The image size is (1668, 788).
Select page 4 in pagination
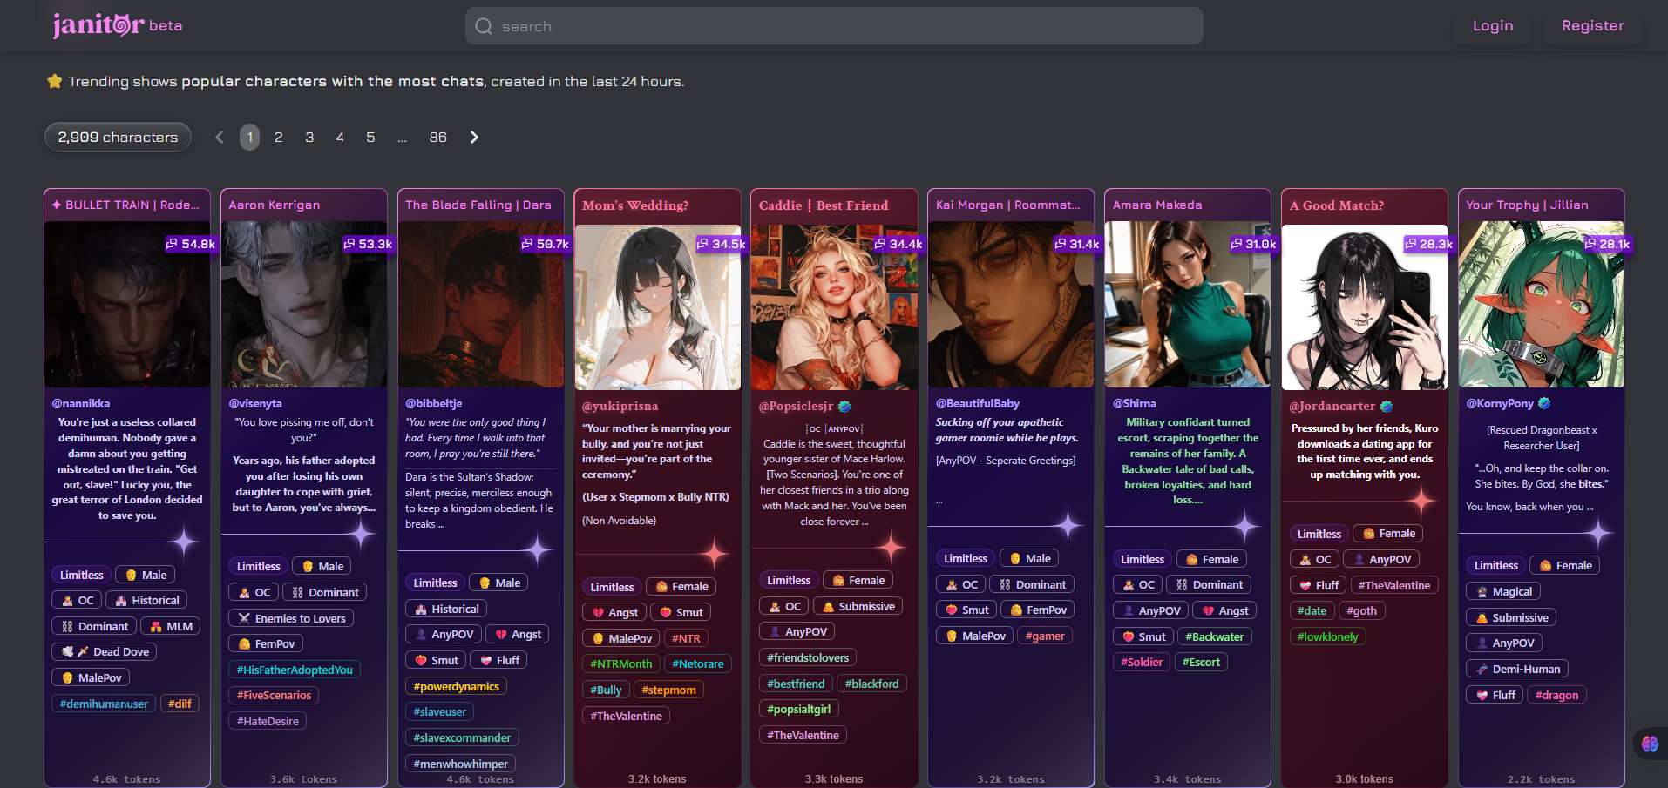[340, 137]
